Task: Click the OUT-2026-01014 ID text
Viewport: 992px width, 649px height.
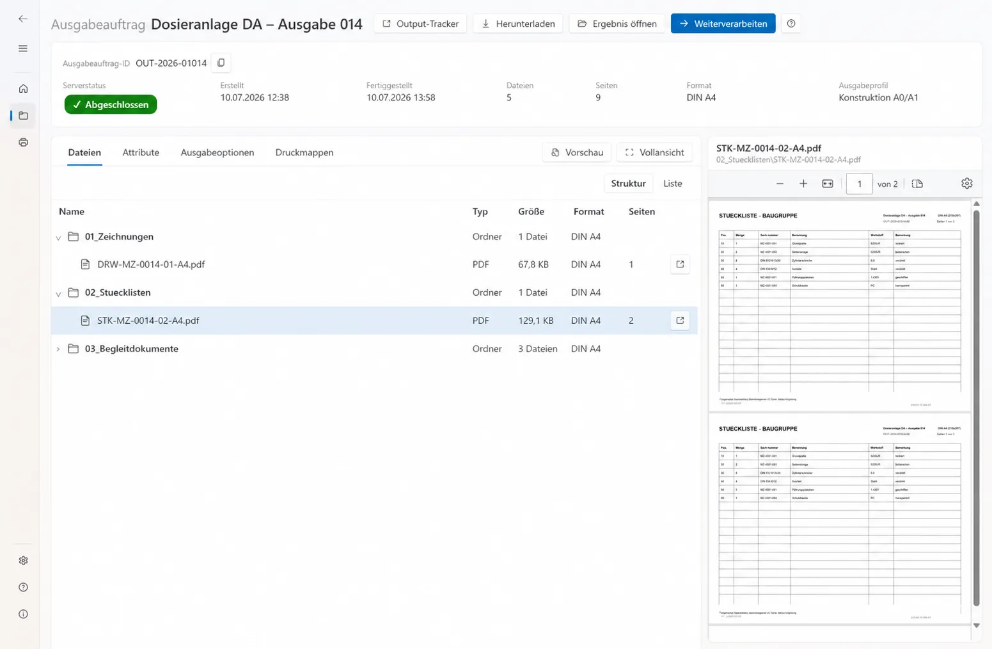Action: [171, 63]
